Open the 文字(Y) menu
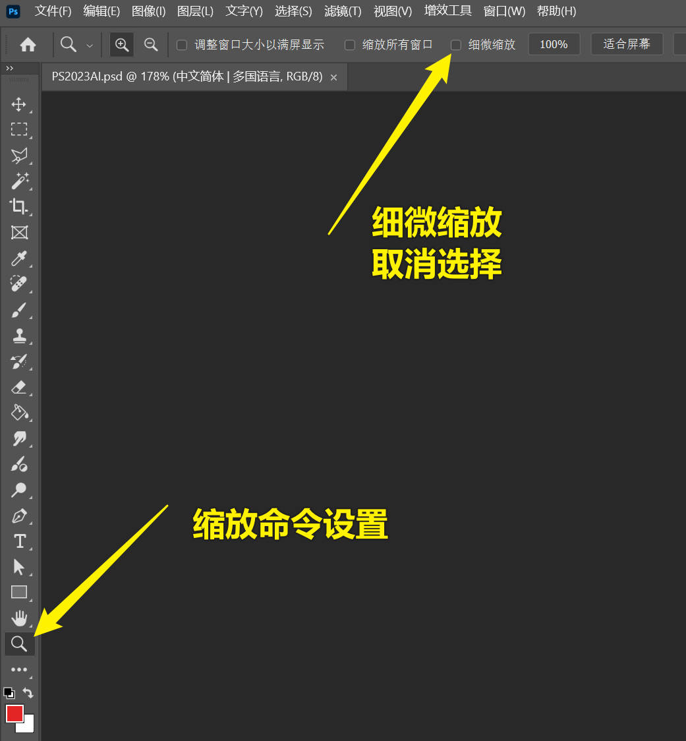Image resolution: width=686 pixels, height=741 pixels. (244, 11)
